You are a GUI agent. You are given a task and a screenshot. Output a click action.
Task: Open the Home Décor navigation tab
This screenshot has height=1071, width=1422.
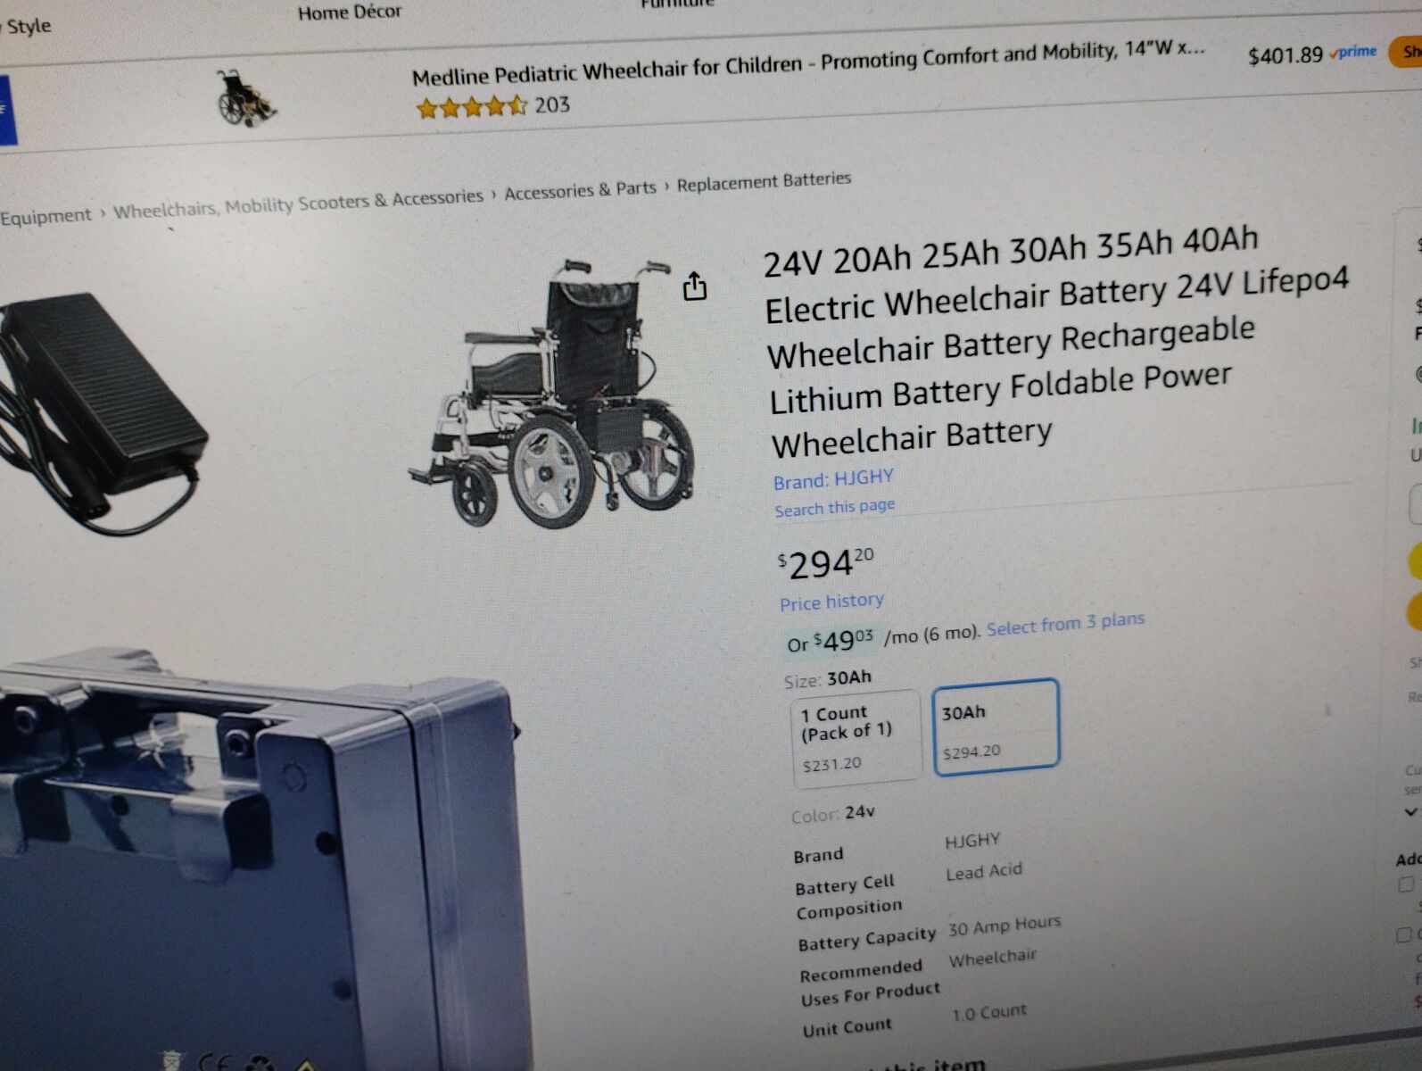[350, 12]
